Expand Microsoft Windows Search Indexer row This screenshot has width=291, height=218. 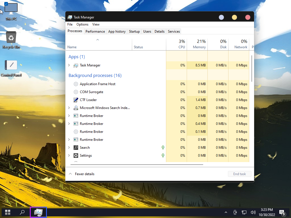click(69, 108)
